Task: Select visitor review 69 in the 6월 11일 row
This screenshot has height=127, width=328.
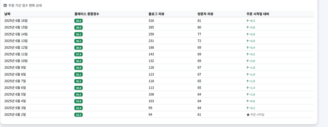Action: pyautogui.click(x=199, y=54)
